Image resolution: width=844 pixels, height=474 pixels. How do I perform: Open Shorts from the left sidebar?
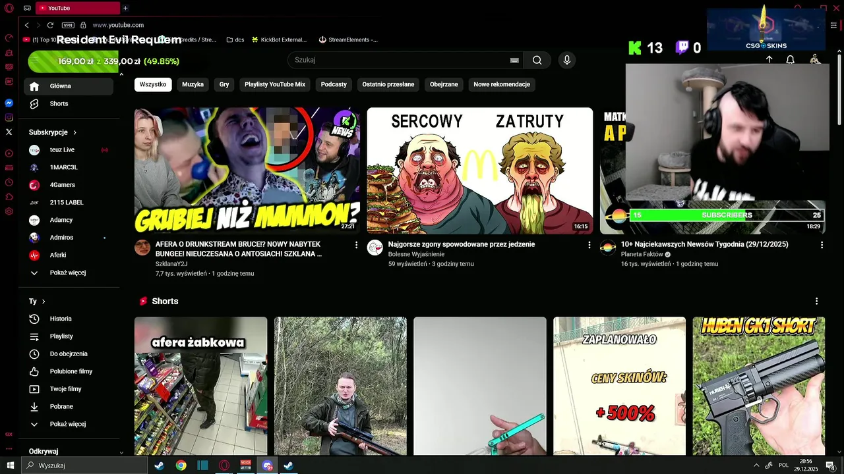69,104
